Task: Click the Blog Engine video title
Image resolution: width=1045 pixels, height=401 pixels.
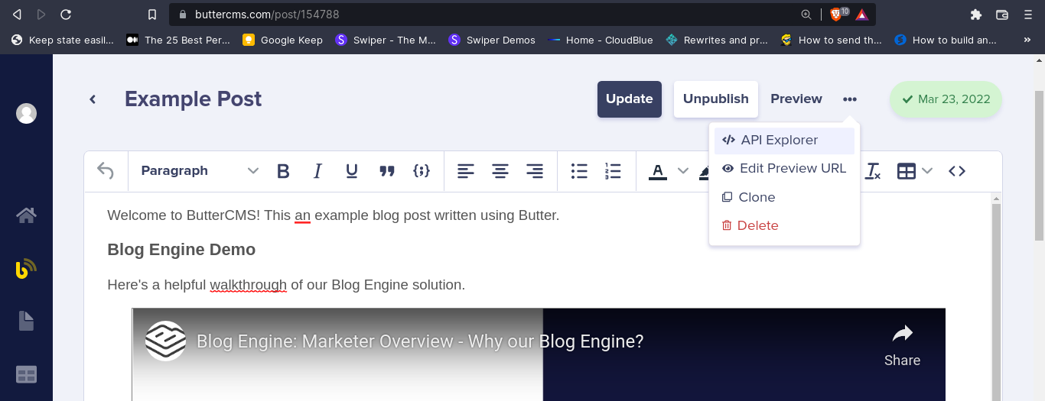Action: [420, 341]
